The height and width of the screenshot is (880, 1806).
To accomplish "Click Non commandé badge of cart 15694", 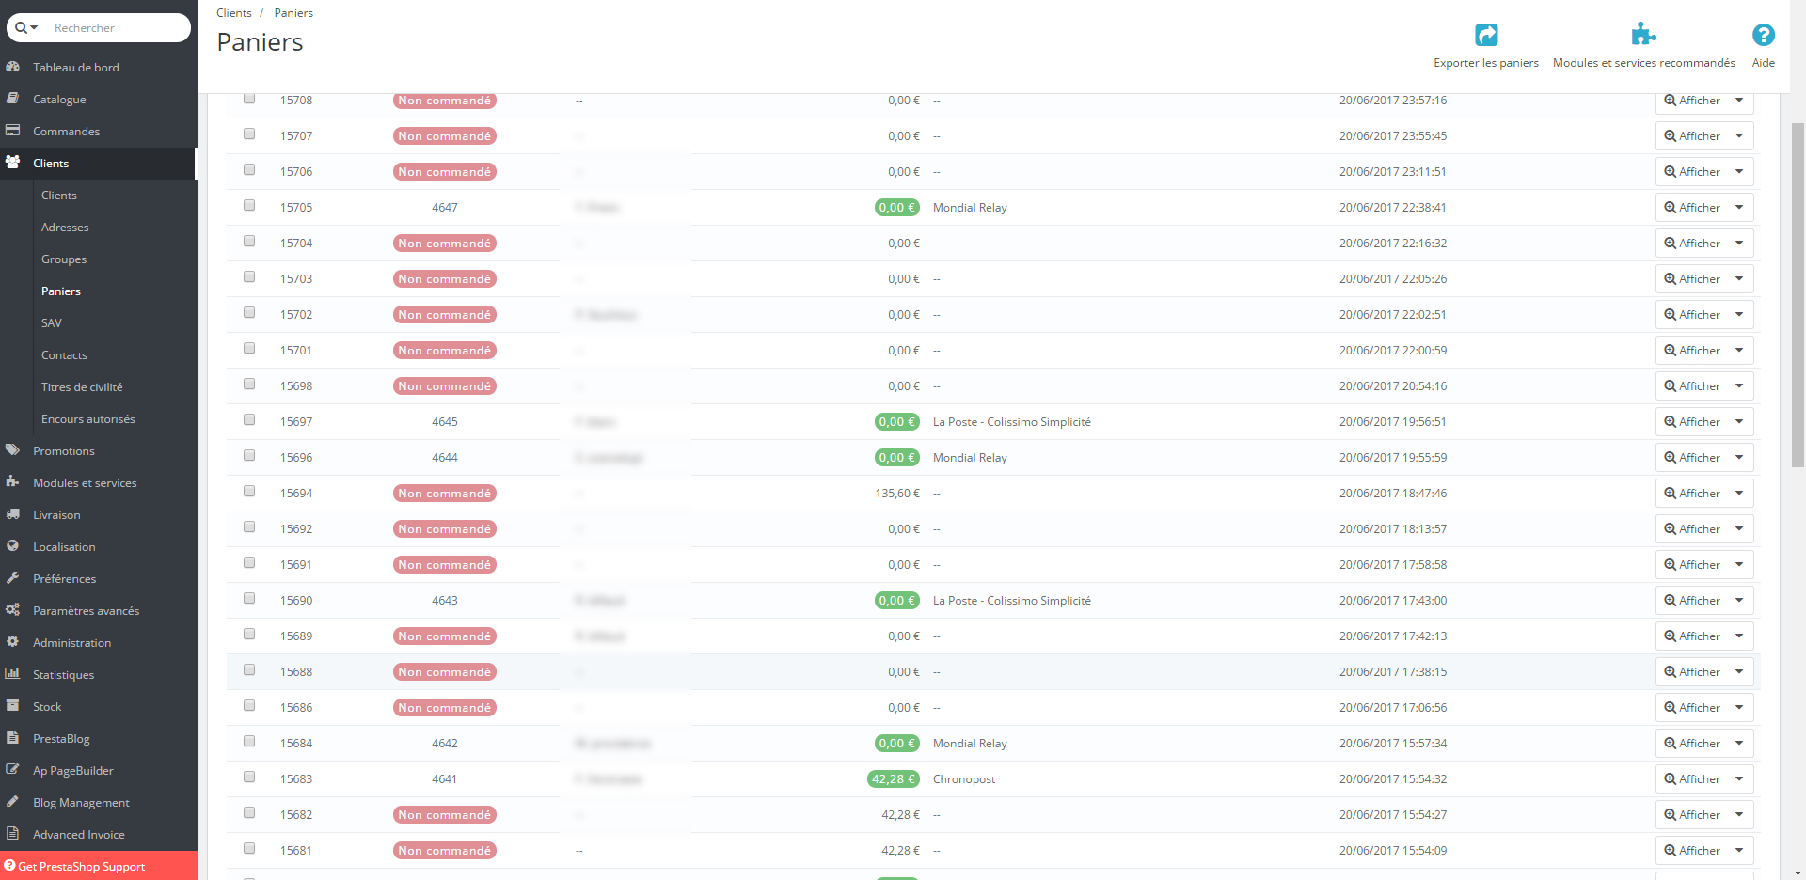I will 445,494.
